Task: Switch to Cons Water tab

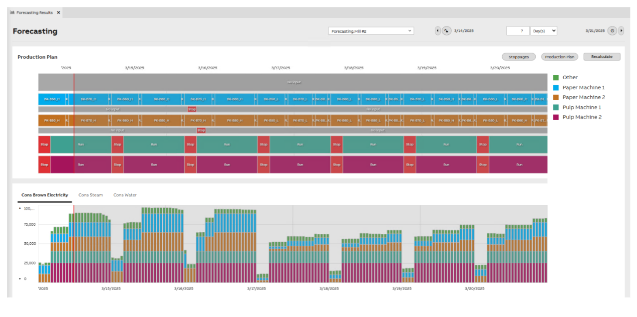Action: (x=125, y=195)
